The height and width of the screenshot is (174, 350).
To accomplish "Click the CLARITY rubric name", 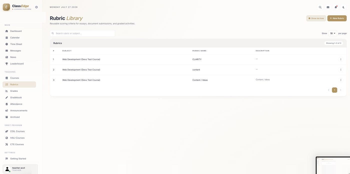I will point(197,59).
